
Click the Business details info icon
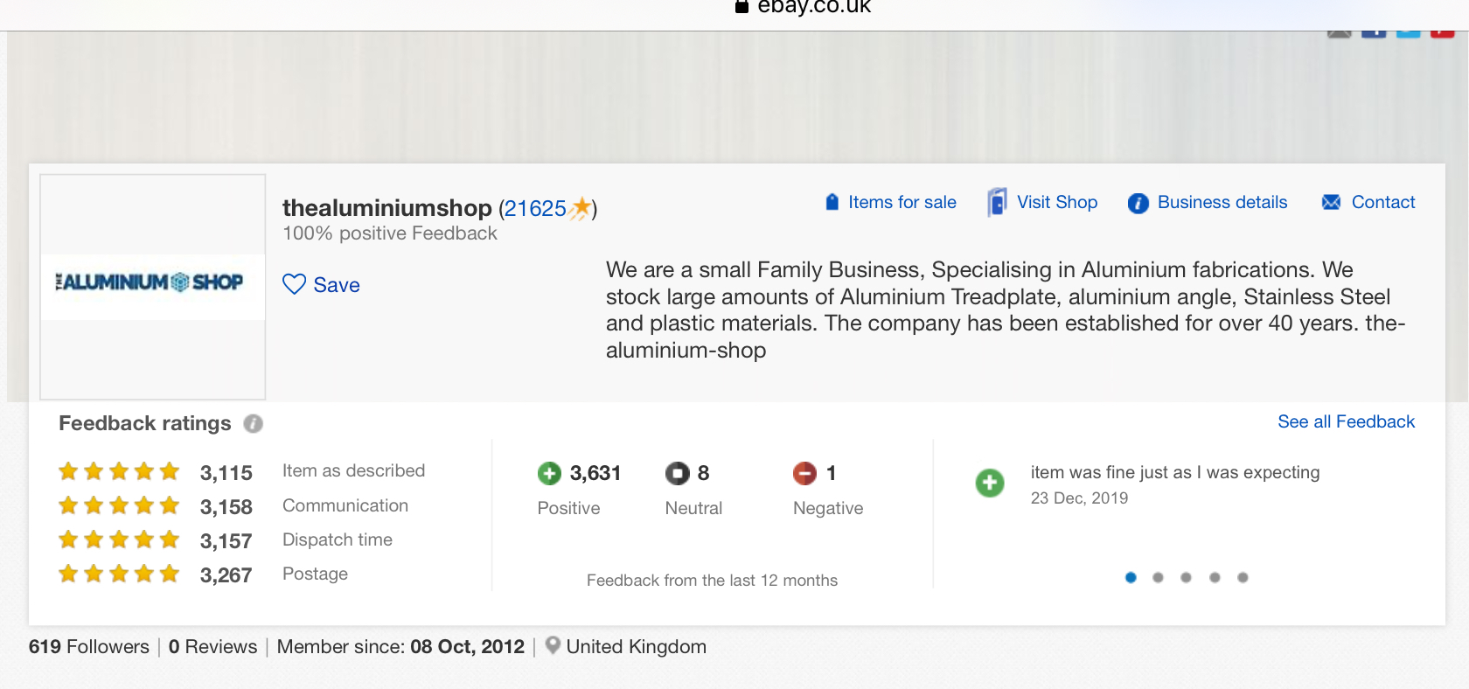(x=1138, y=203)
